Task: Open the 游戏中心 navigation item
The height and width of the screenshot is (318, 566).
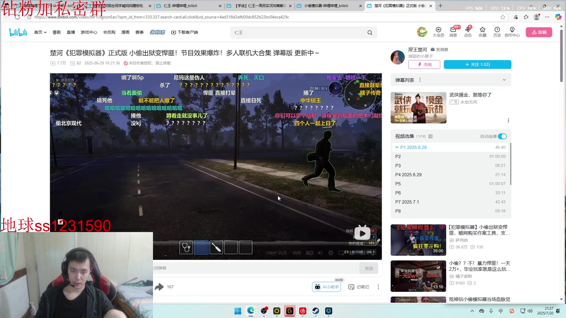Action: 89,32
